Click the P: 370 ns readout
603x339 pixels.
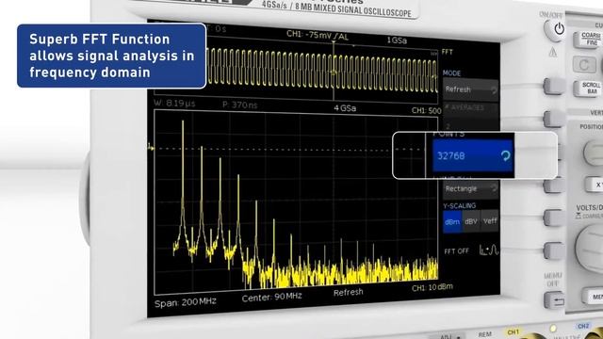(239, 105)
